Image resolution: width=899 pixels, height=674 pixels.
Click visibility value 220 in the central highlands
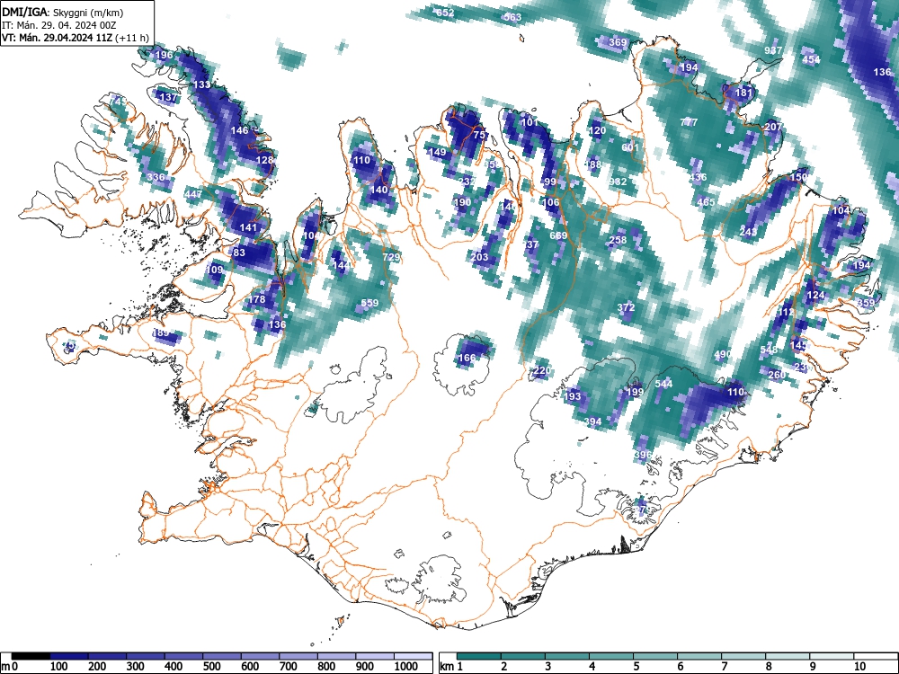[x=542, y=371]
